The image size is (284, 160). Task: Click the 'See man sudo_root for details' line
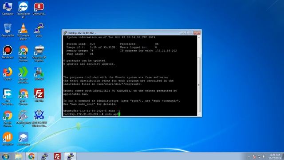click(90, 104)
